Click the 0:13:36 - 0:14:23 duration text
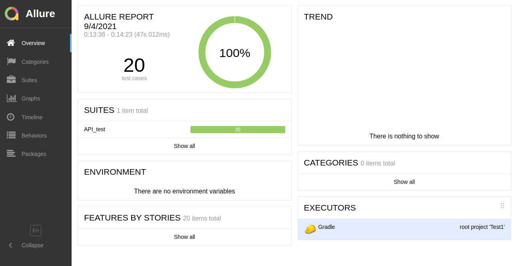The width and height of the screenshot is (516, 266). click(127, 35)
